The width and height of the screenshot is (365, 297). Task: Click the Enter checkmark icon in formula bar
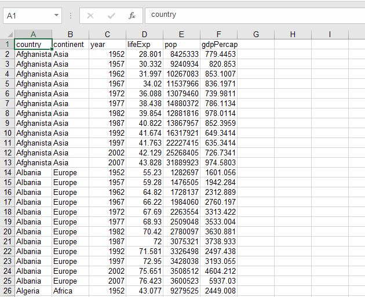(x=111, y=16)
